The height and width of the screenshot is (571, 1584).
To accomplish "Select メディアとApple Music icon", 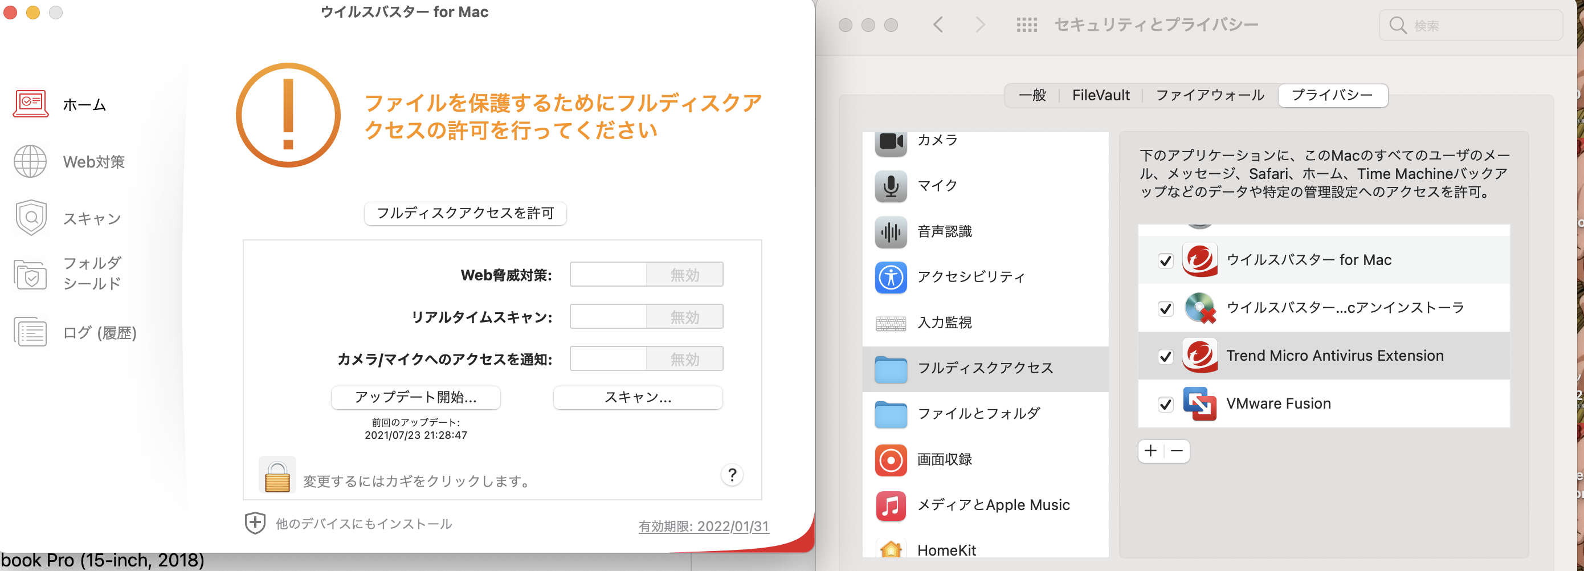I will click(x=891, y=506).
